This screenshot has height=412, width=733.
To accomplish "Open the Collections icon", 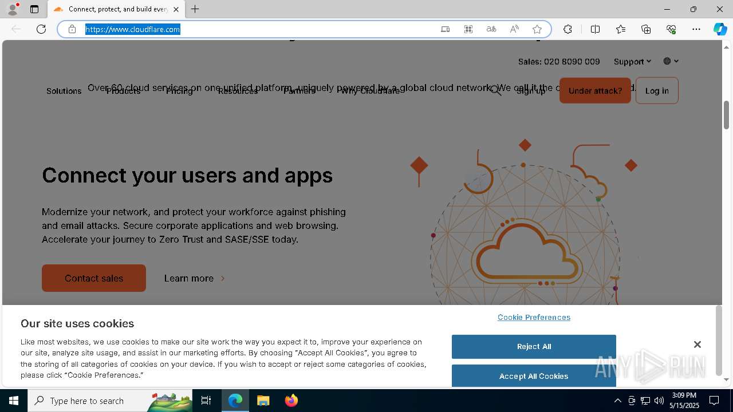I will tap(646, 29).
